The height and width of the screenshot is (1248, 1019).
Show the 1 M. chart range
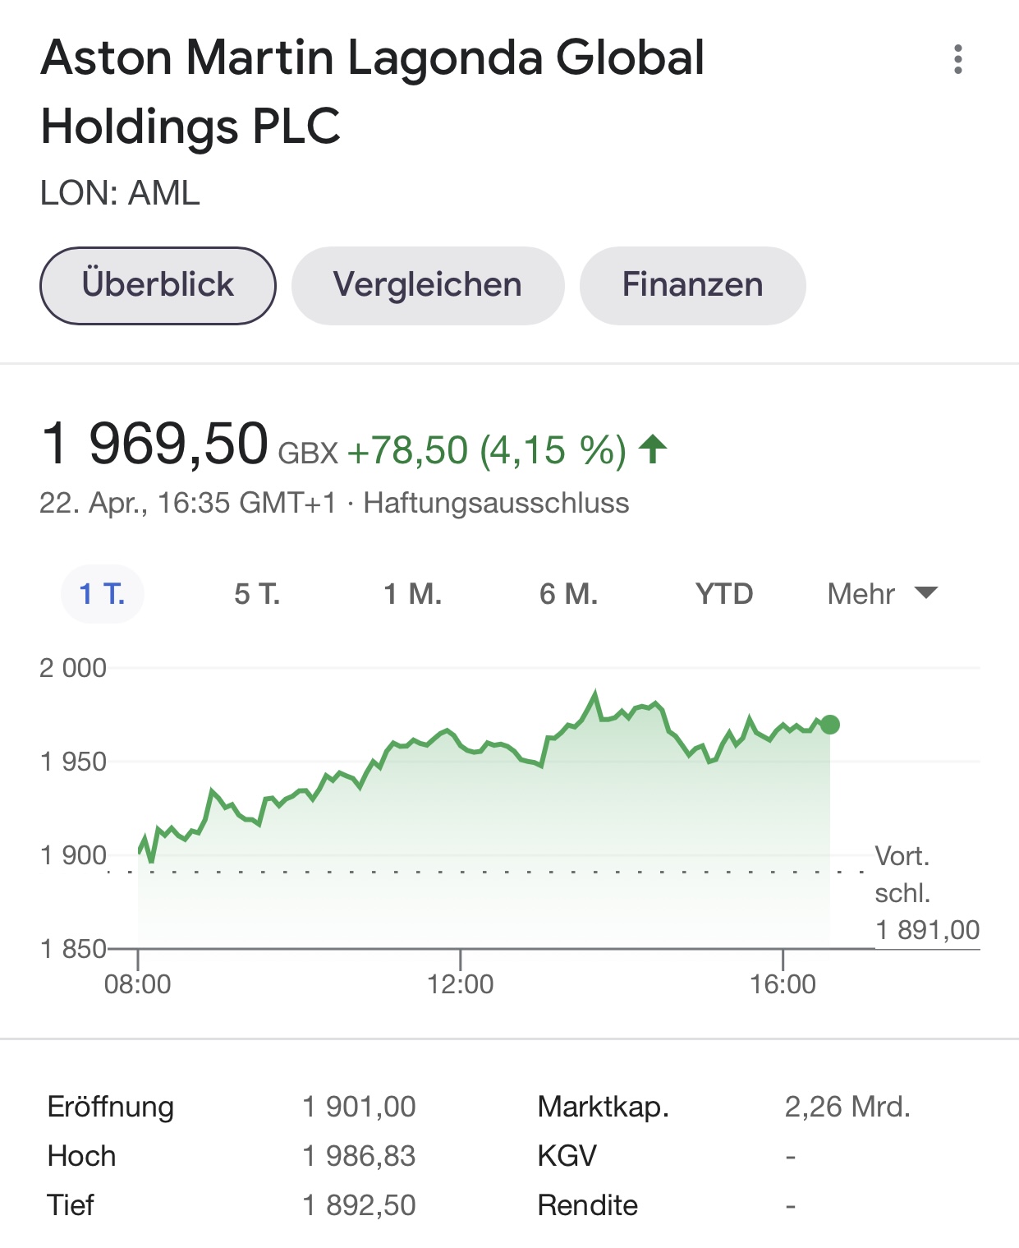[413, 593]
